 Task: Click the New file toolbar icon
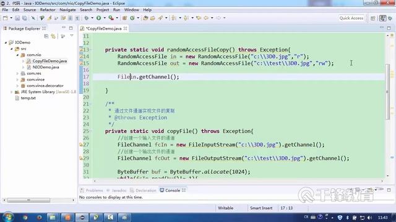click(6, 18)
